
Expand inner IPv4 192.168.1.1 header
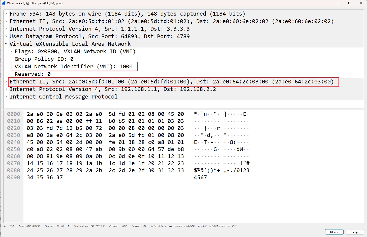(6, 89)
